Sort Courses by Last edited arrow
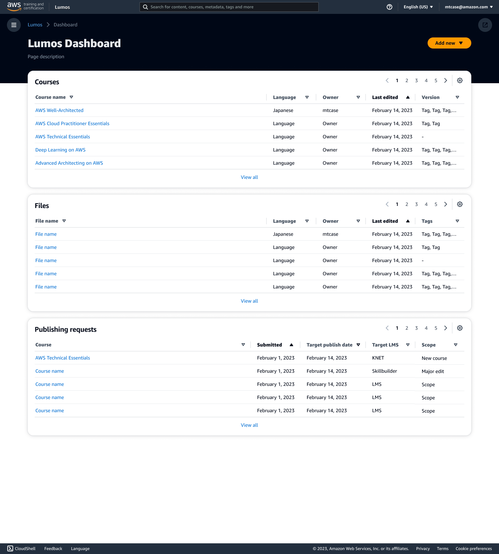Screen dimensions: 499x554 (x=408, y=97)
